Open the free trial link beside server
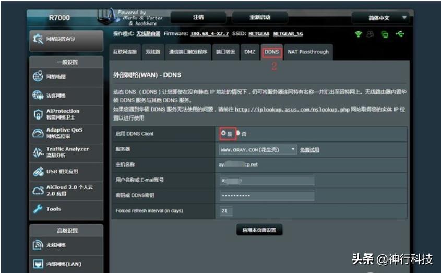The width and height of the screenshot is (441, 273). (309, 150)
